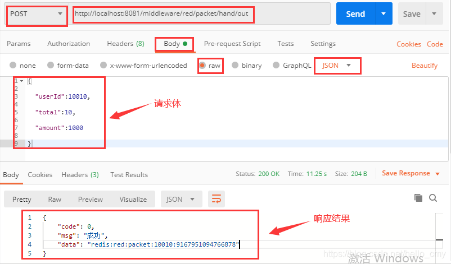Click the request URL input field
Screen dimensions: 451x264
[x=201, y=13]
